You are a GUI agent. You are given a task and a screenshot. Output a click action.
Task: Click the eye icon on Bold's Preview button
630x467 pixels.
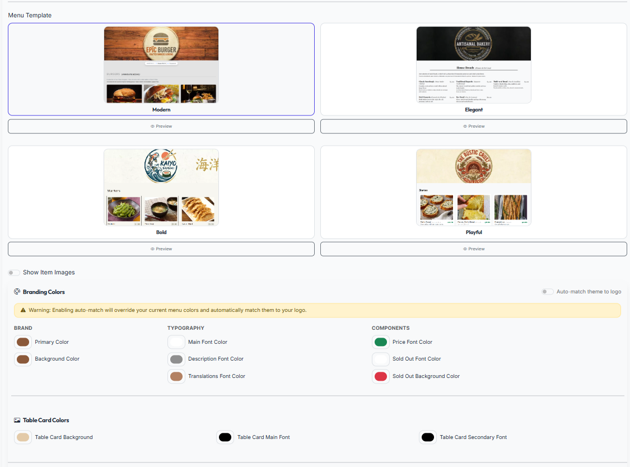[x=152, y=249]
